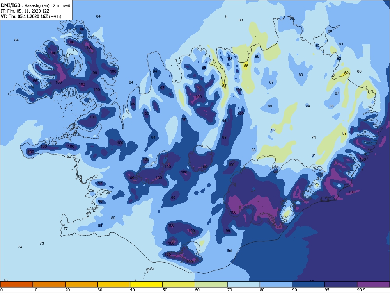Image resolution: width=390 pixels, height=293 pixels.
Task: Click the humidity value 58 on the map
Action: coord(344,133)
